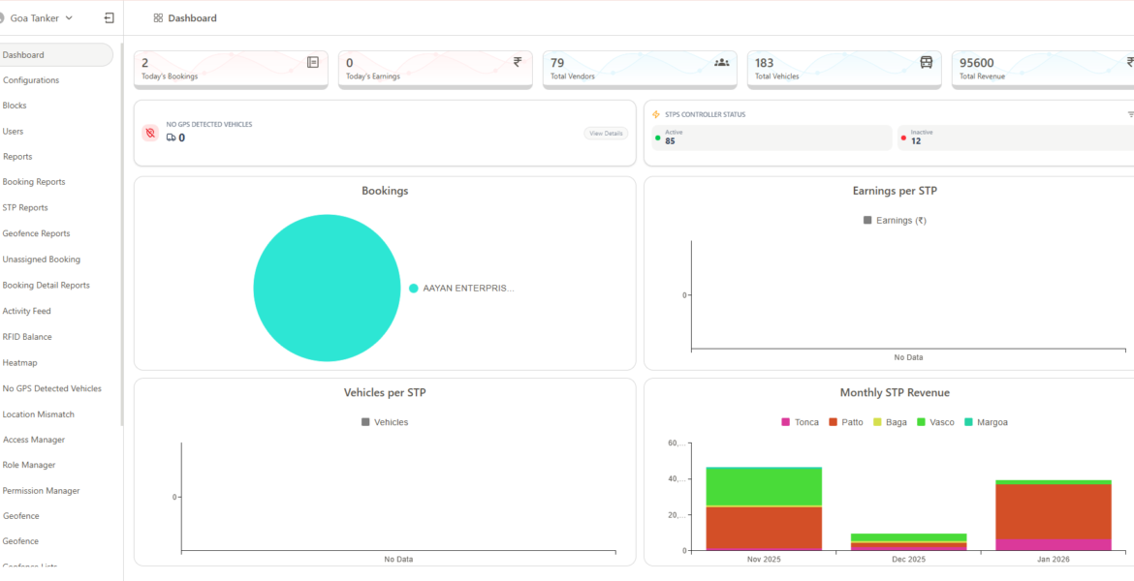
Task: Click the Inactive 12 status card
Action: click(x=1015, y=138)
